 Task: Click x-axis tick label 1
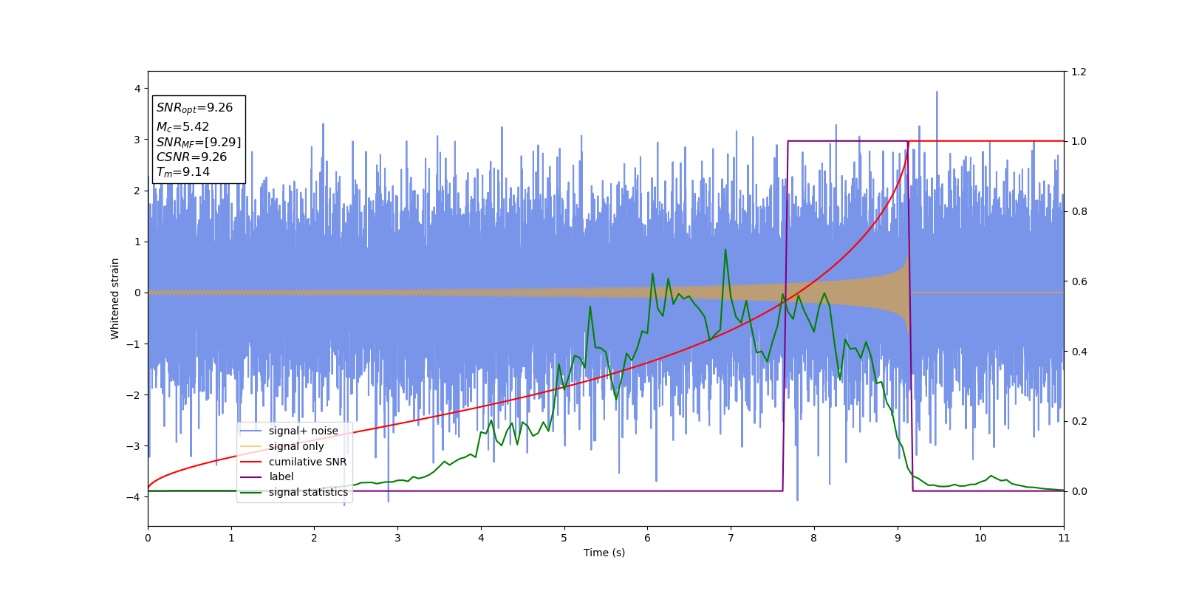[x=231, y=538]
